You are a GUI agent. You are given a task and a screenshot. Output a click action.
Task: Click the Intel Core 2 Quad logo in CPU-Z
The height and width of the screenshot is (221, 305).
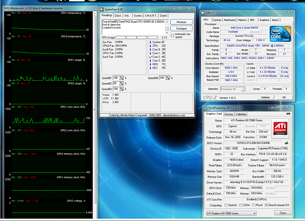280,34
